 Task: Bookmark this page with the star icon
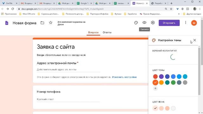point(171,9)
